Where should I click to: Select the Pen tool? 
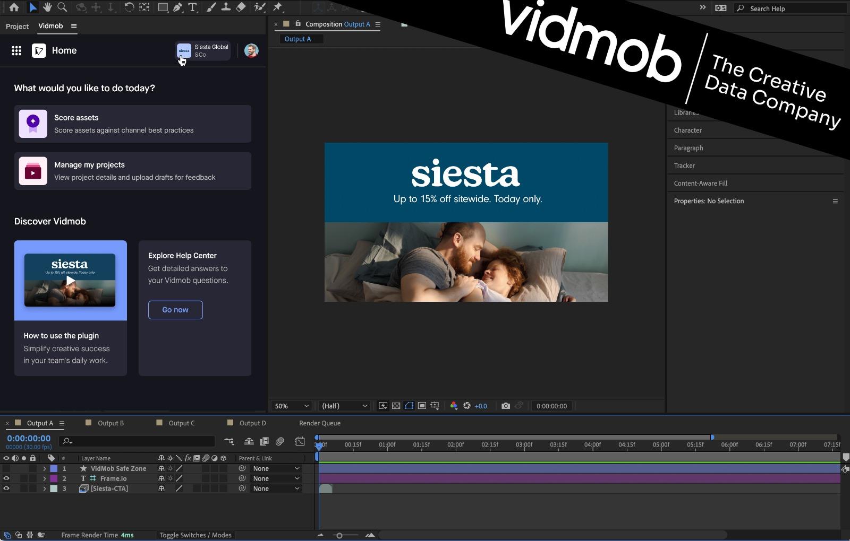coord(177,7)
